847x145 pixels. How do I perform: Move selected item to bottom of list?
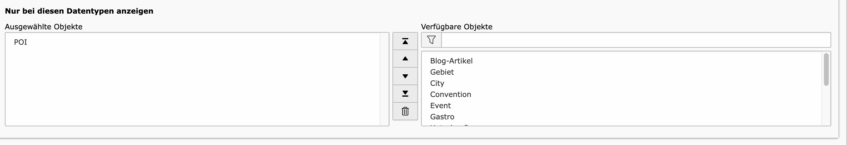pyautogui.click(x=405, y=94)
